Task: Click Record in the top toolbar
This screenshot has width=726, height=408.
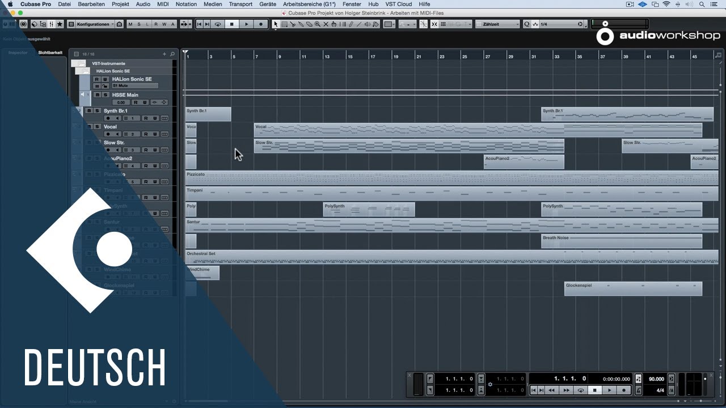Action: (x=260, y=24)
